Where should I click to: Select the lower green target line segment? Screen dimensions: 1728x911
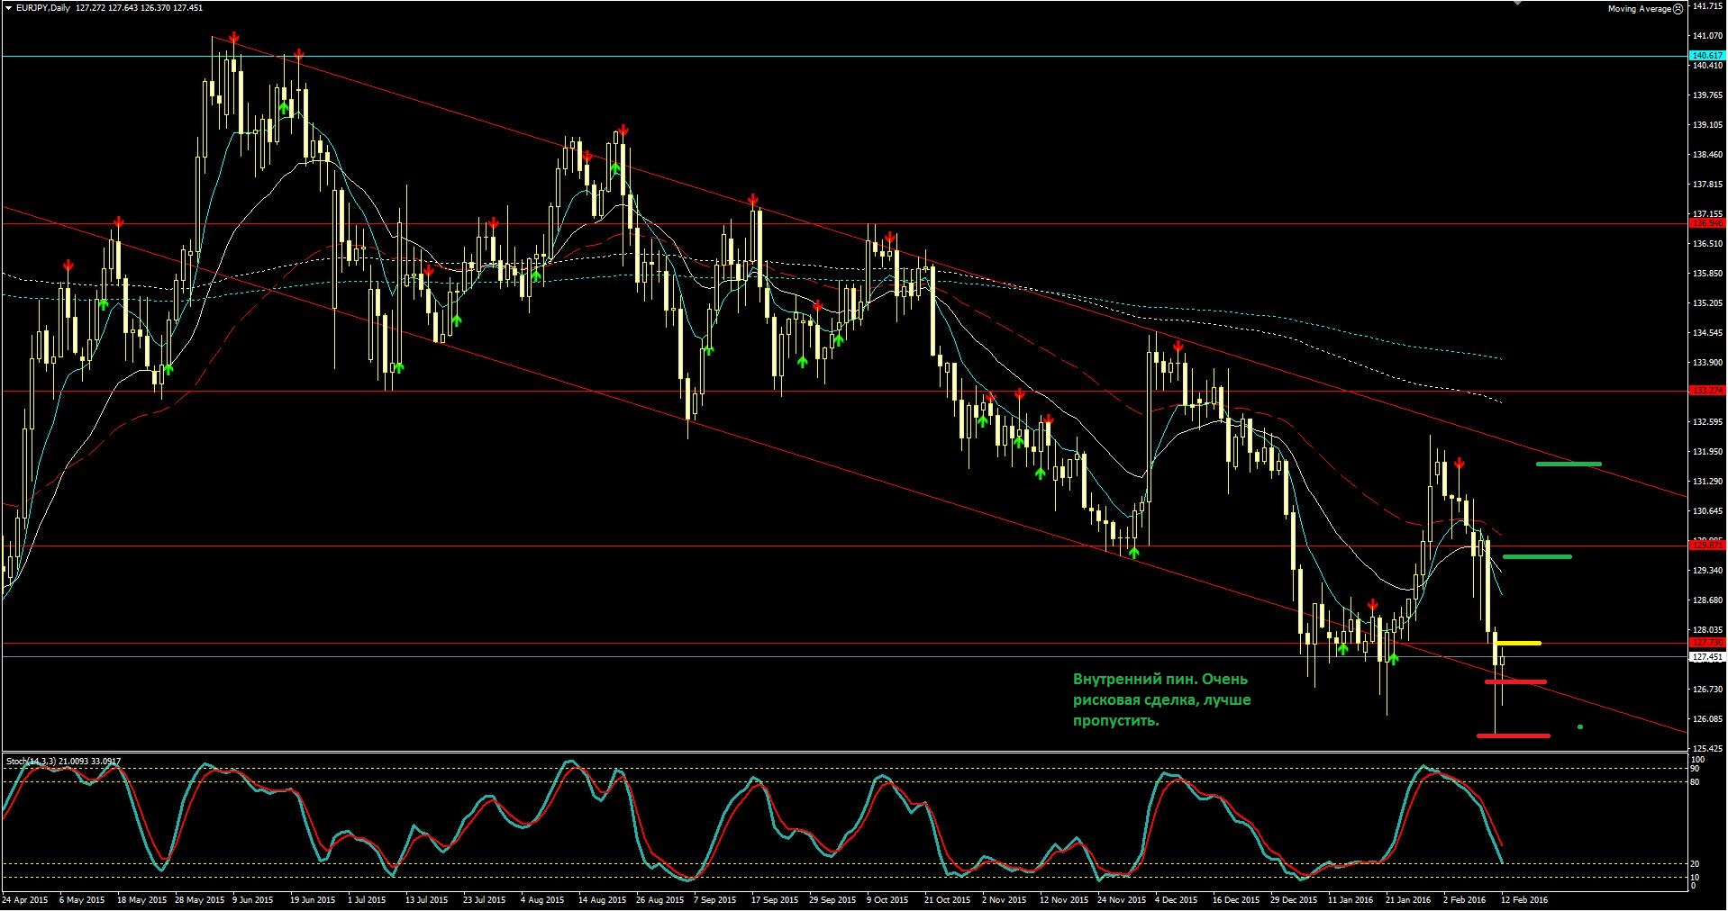point(1537,556)
